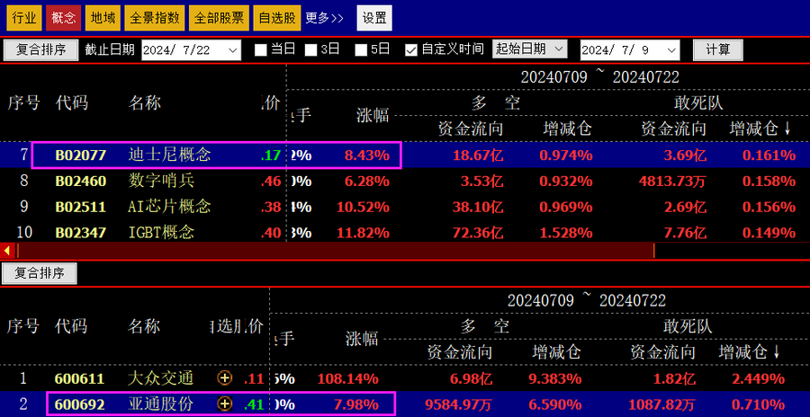
Task: Click code B02347
Action: 81,232
